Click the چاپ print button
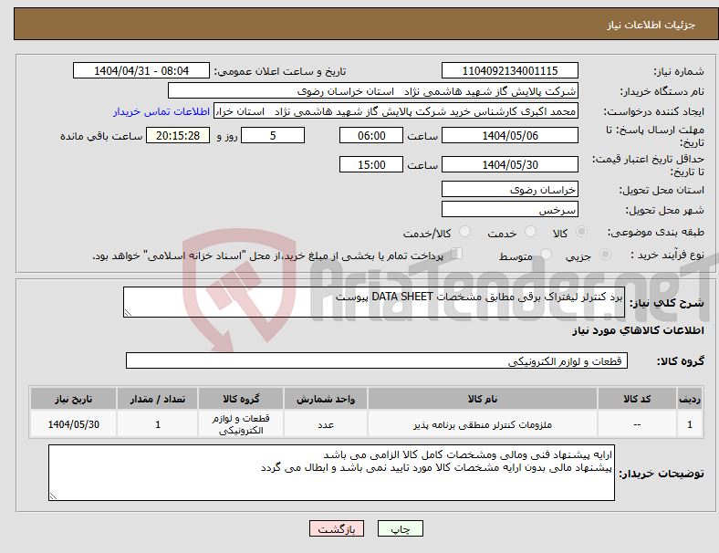Image resolution: width=719 pixels, height=553 pixels. [x=401, y=528]
